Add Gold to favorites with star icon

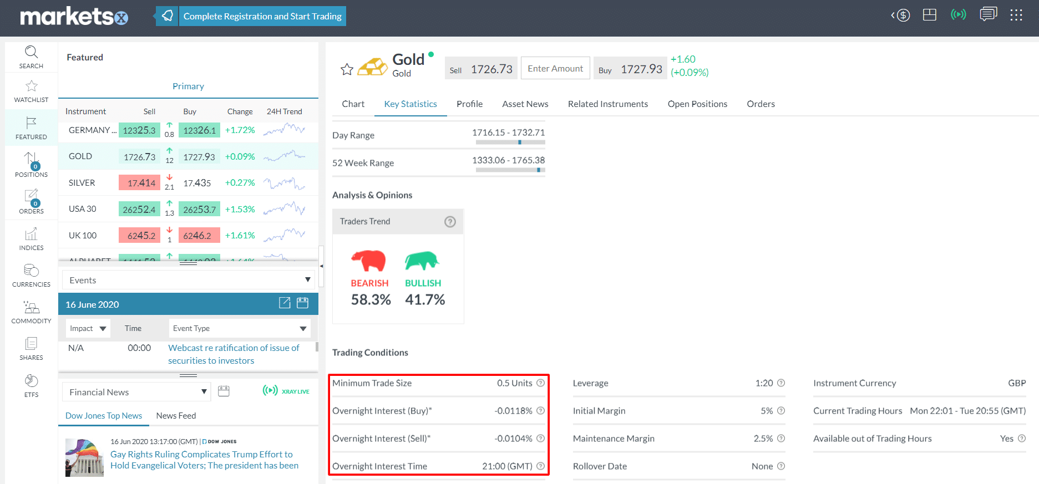(x=347, y=69)
